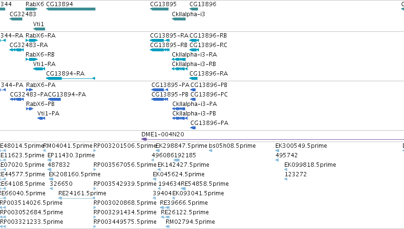Click the CG13894-RA transcript with the long intron
This screenshot has height=229, width=404.
point(71,78)
